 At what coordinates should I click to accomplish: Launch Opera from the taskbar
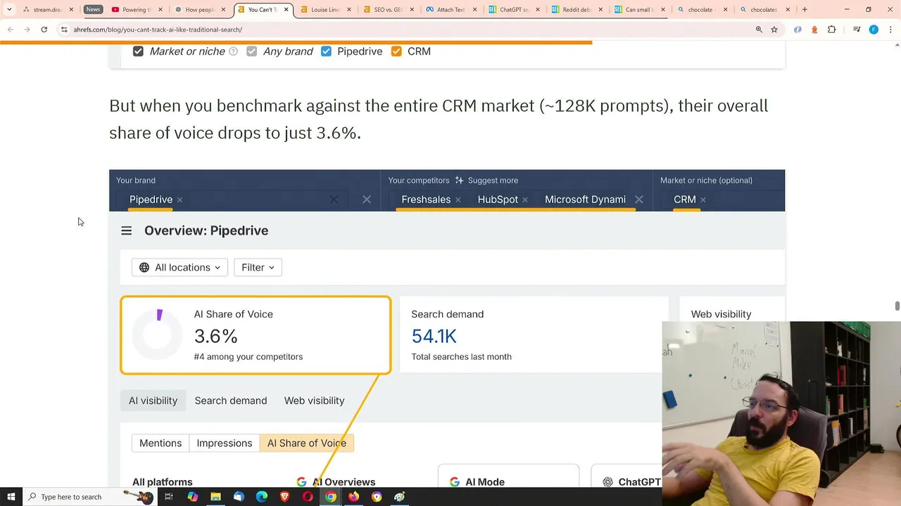pyautogui.click(x=308, y=497)
